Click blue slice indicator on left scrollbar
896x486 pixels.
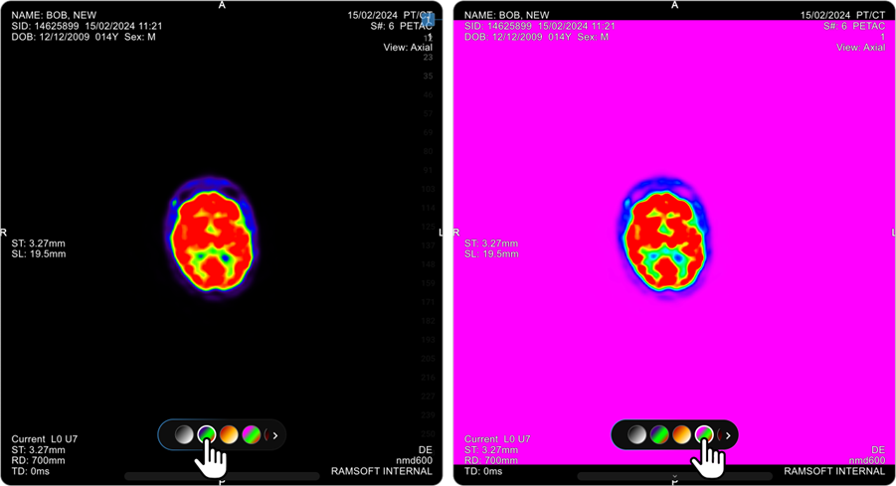coord(428,19)
